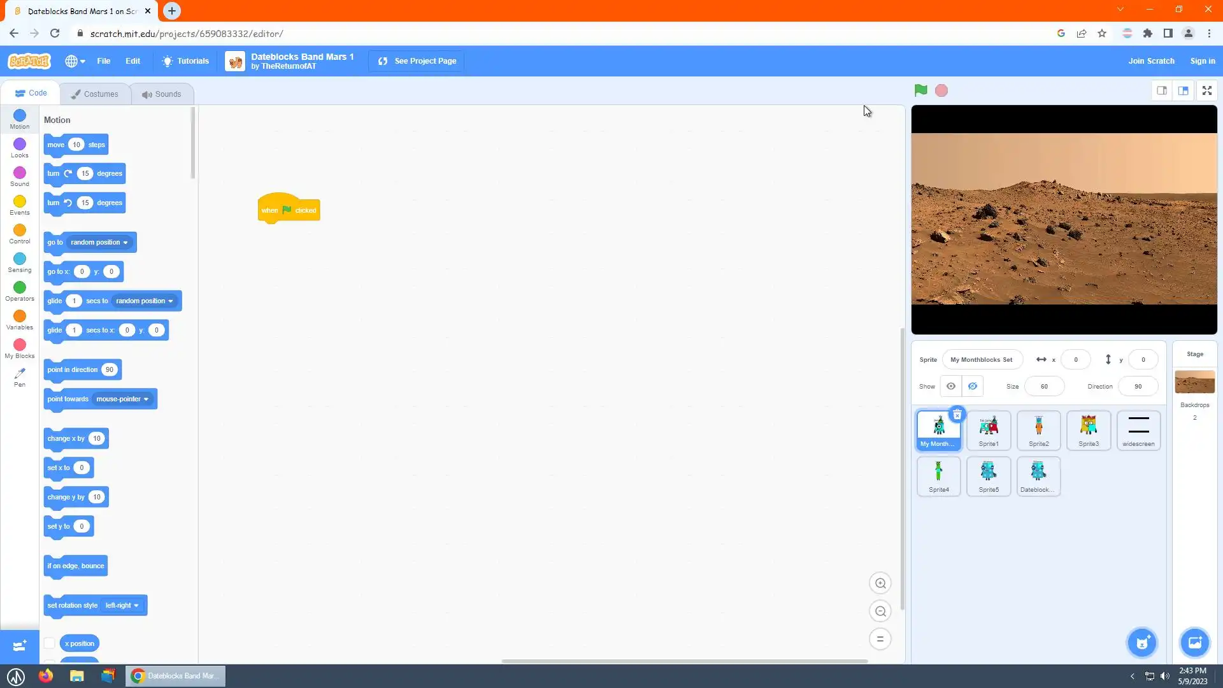Open the File menu

click(x=103, y=61)
